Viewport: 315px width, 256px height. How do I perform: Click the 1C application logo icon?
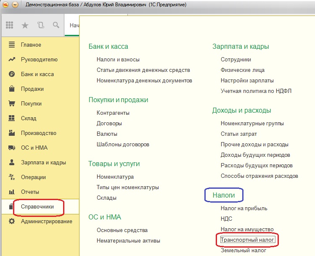pos(5,5)
